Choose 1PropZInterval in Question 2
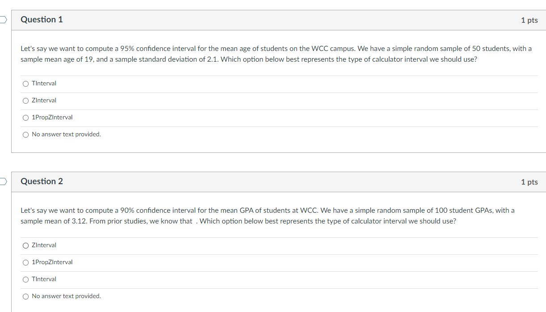 pos(25,262)
